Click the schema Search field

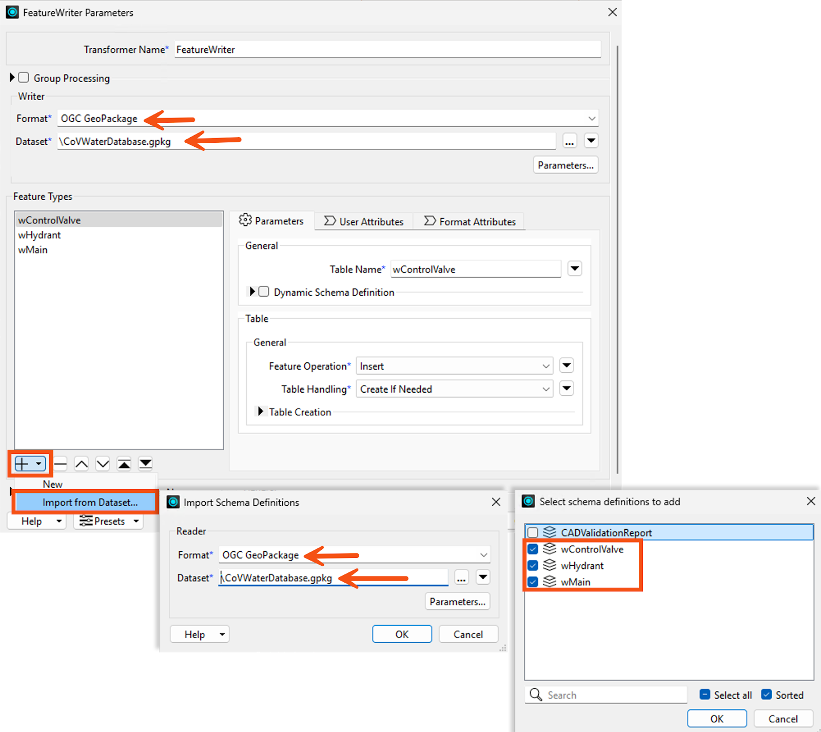[x=605, y=695]
